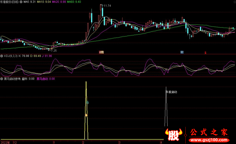Screen dimensions: 236x144
Task: Select the MA5 9.31 indicator label
Action: click(x=29, y=2)
